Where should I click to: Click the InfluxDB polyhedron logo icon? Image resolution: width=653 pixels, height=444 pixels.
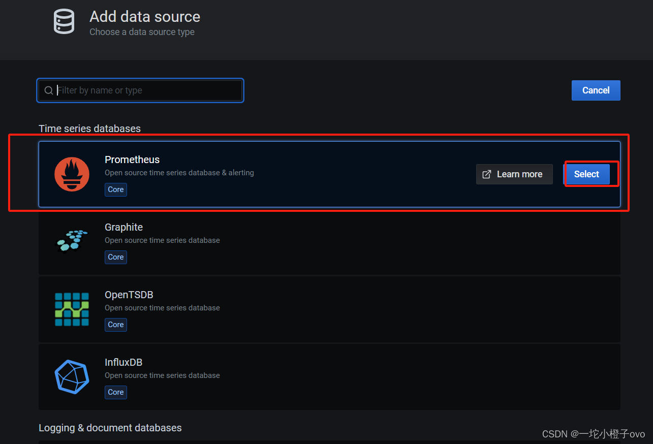[x=72, y=376]
